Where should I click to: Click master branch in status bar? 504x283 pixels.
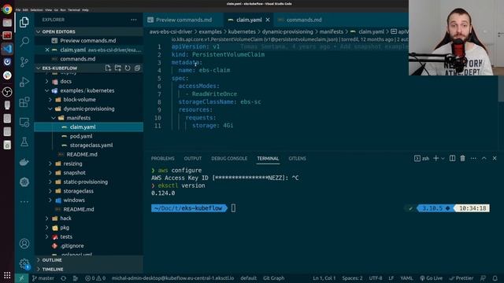pos(43,278)
